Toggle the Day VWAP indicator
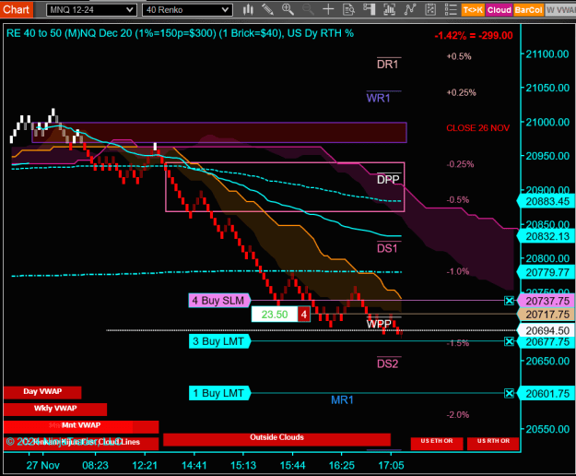Screen dimensions: 576x476 [x=42, y=392]
